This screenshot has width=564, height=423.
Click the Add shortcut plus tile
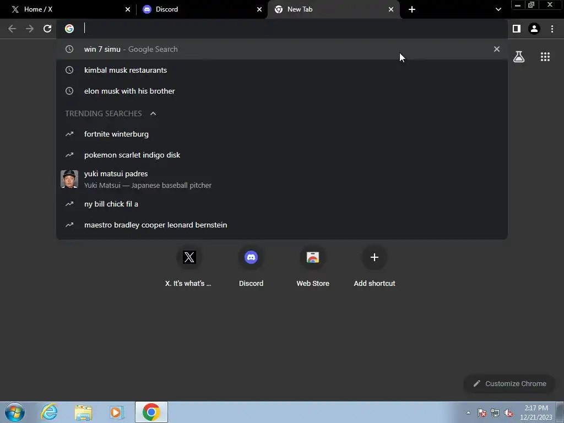(375, 266)
